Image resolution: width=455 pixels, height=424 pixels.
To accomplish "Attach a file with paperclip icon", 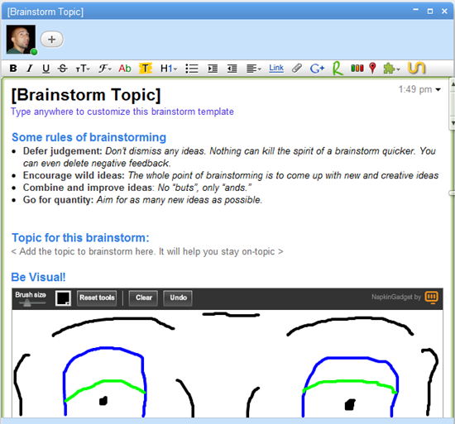I will pyautogui.click(x=297, y=69).
